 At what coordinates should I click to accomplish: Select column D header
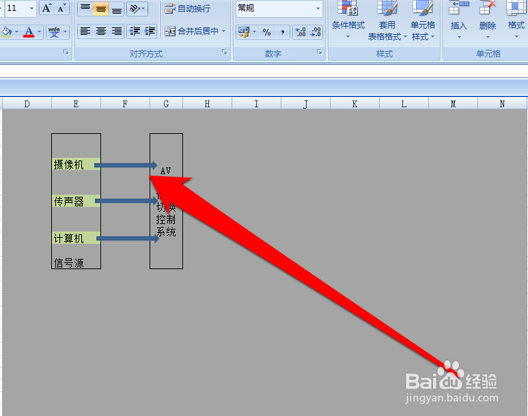point(27,104)
